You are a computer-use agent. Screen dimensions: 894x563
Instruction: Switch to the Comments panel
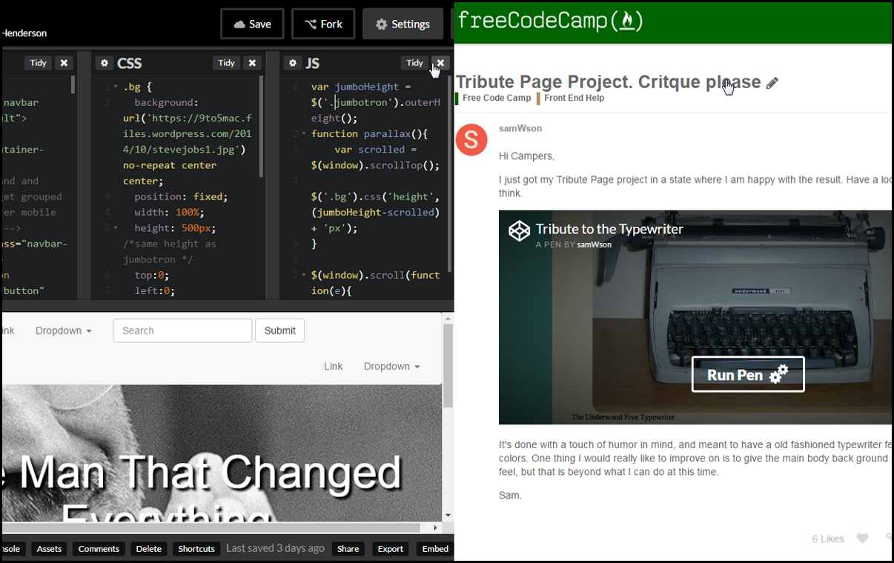(x=99, y=549)
